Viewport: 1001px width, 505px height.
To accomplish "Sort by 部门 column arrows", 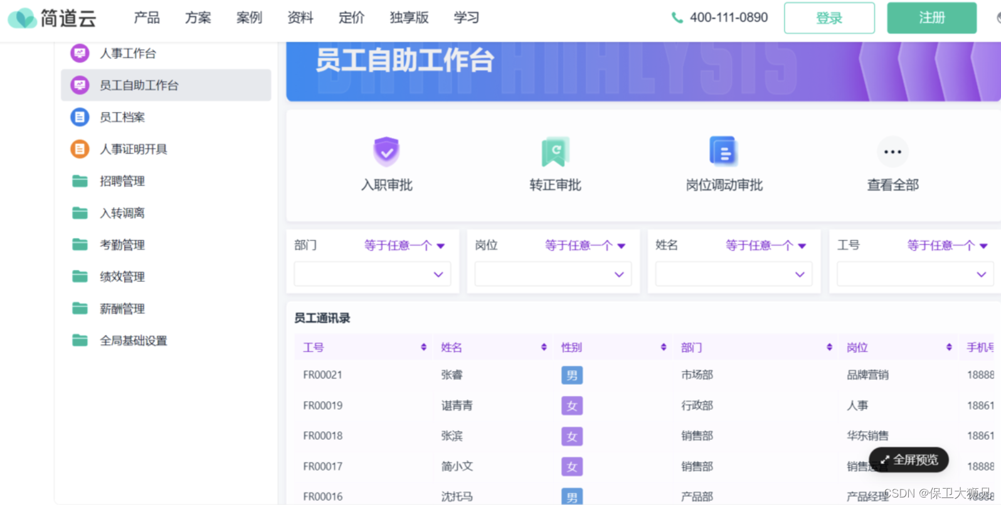I will (829, 347).
